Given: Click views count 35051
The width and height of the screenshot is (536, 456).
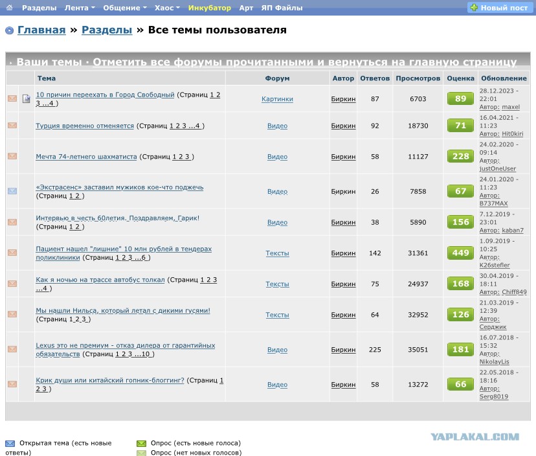Looking at the screenshot, I should [418, 350].
